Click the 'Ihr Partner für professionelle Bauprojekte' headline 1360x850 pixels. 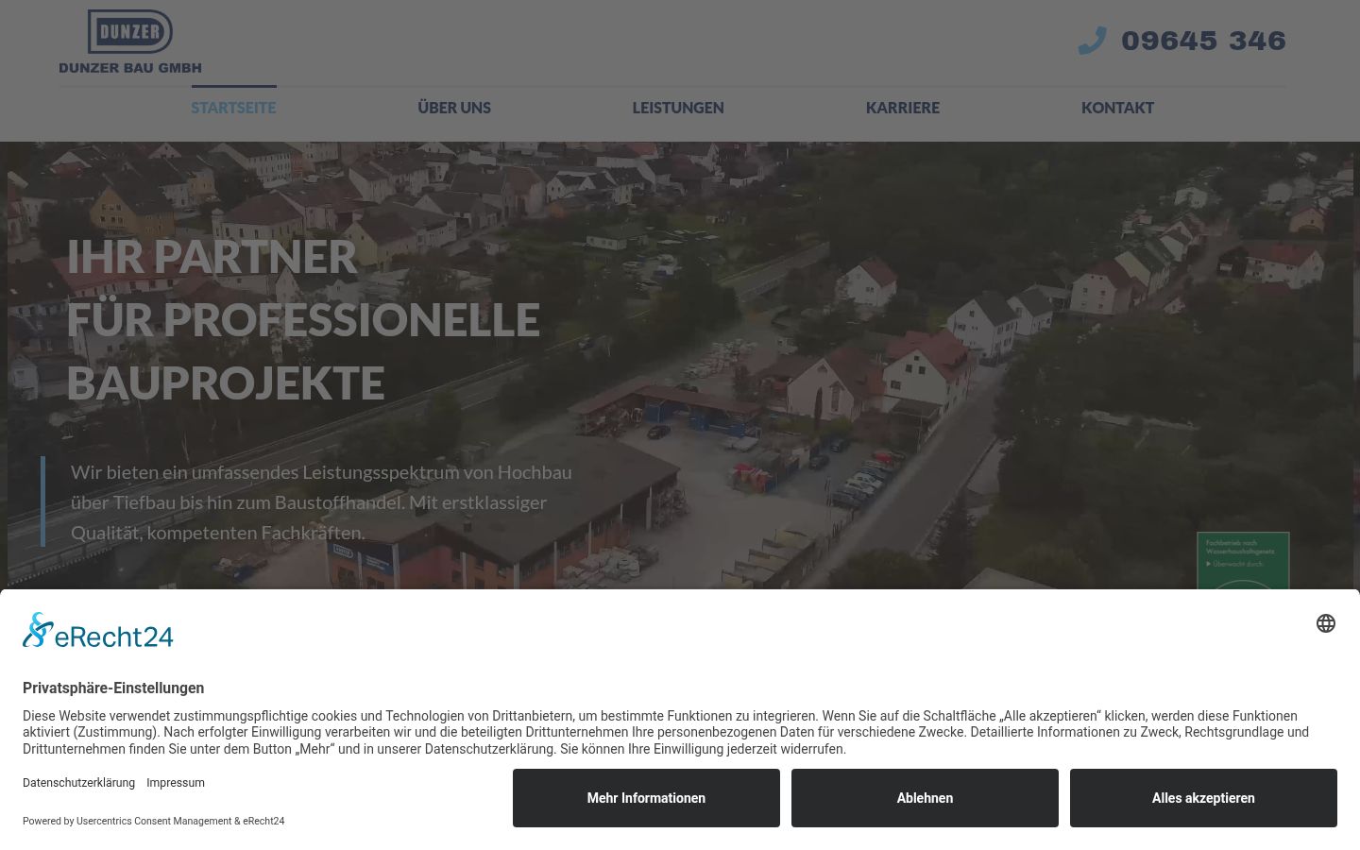click(303, 319)
